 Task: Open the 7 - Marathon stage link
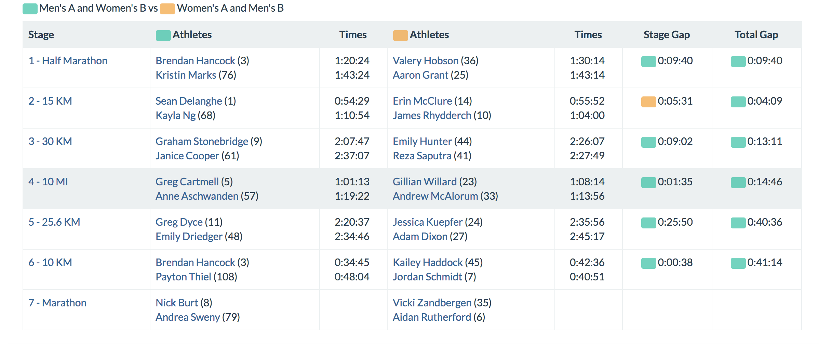click(x=57, y=303)
